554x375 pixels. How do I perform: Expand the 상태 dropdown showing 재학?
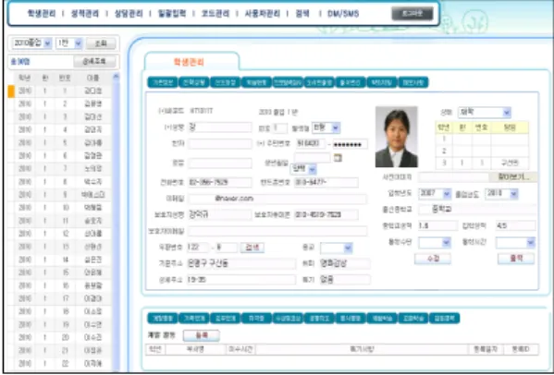coord(485,113)
